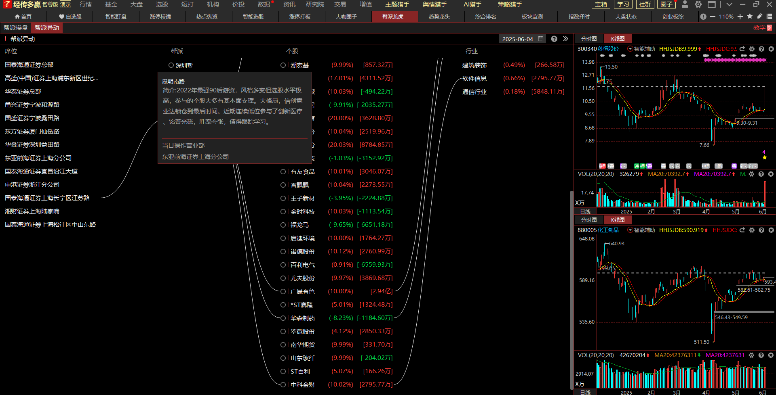
Task: Open the AI猎手 menu
Action: point(472,4)
